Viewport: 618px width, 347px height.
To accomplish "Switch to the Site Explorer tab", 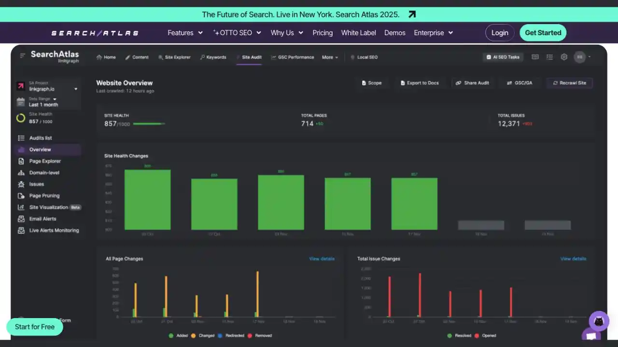I will [174, 57].
